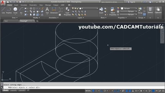Open the Insert ribbon tab
Viewport: 165px width, 93px height.
[16, 5]
